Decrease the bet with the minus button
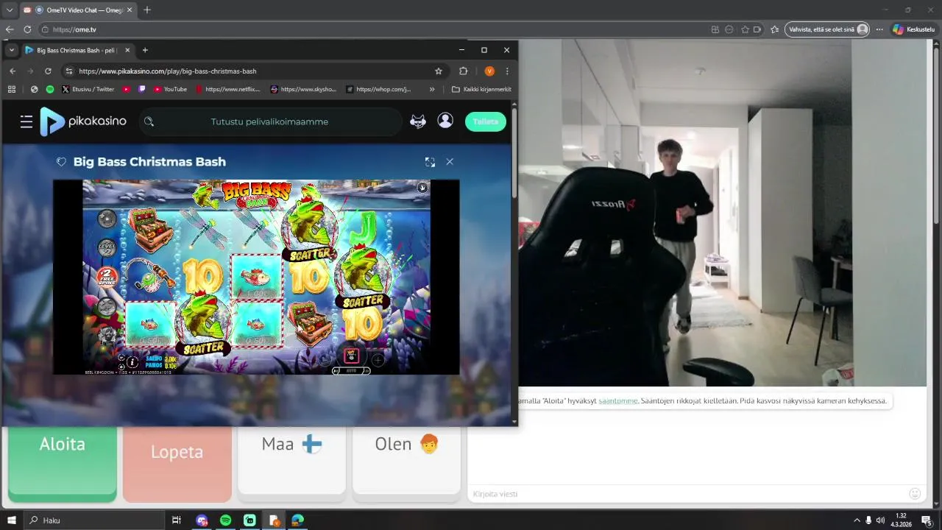 325,360
